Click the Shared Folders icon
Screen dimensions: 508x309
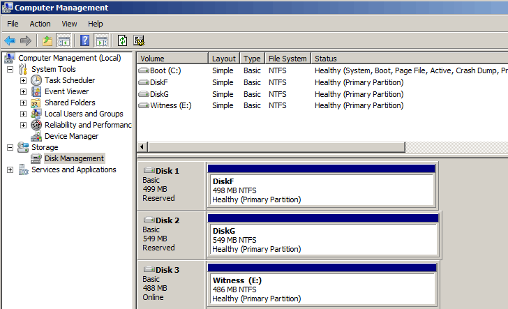[36, 103]
